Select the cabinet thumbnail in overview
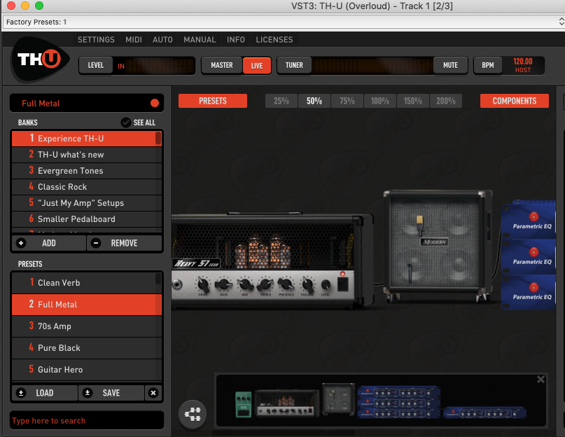The image size is (565, 437). pos(338,399)
